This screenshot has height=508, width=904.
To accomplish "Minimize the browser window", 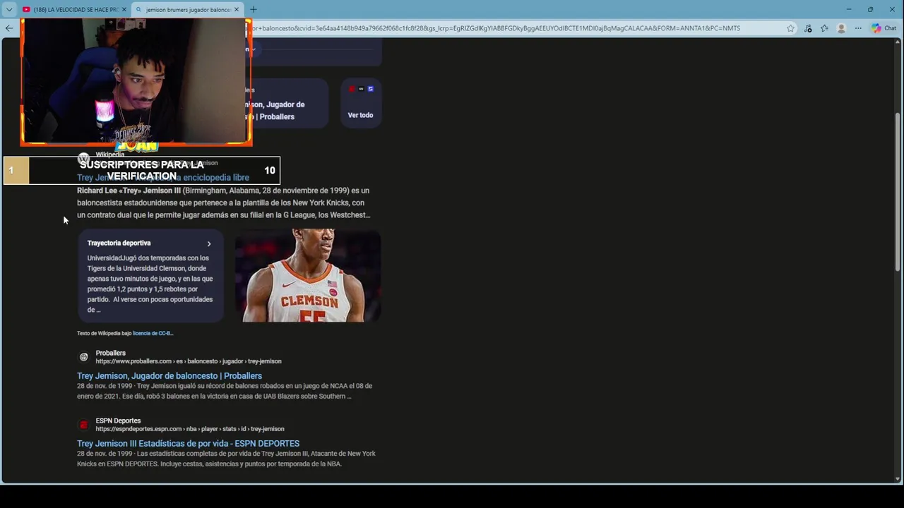I will 849,9.
